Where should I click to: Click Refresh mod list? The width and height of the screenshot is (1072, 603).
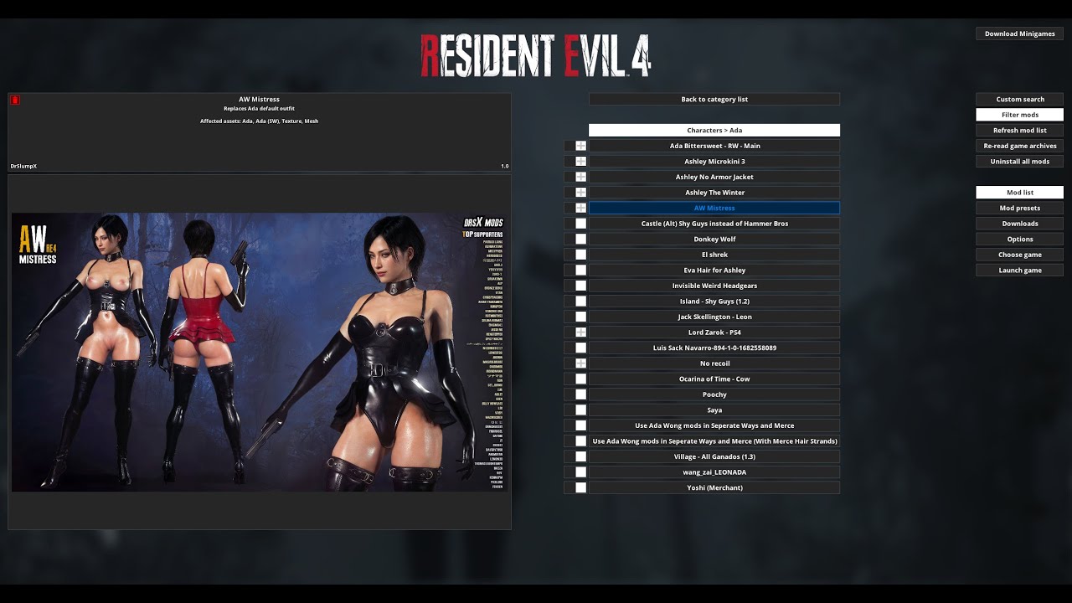[1019, 130]
